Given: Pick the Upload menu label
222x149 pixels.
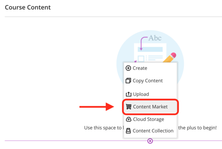Looking at the screenshot, I should 141,94.
